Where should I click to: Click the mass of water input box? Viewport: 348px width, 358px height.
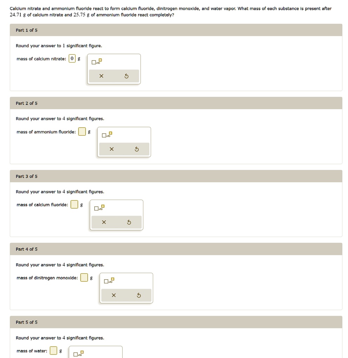tap(53, 351)
